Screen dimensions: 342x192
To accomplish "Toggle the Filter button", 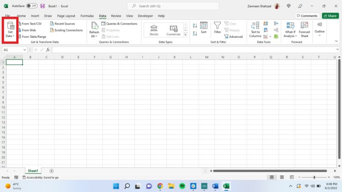I will pyautogui.click(x=218, y=28).
